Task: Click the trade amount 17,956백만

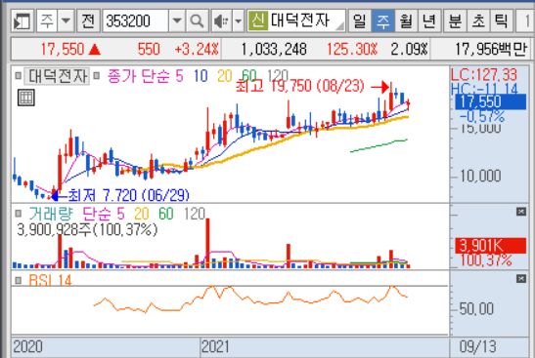Action: [x=491, y=50]
